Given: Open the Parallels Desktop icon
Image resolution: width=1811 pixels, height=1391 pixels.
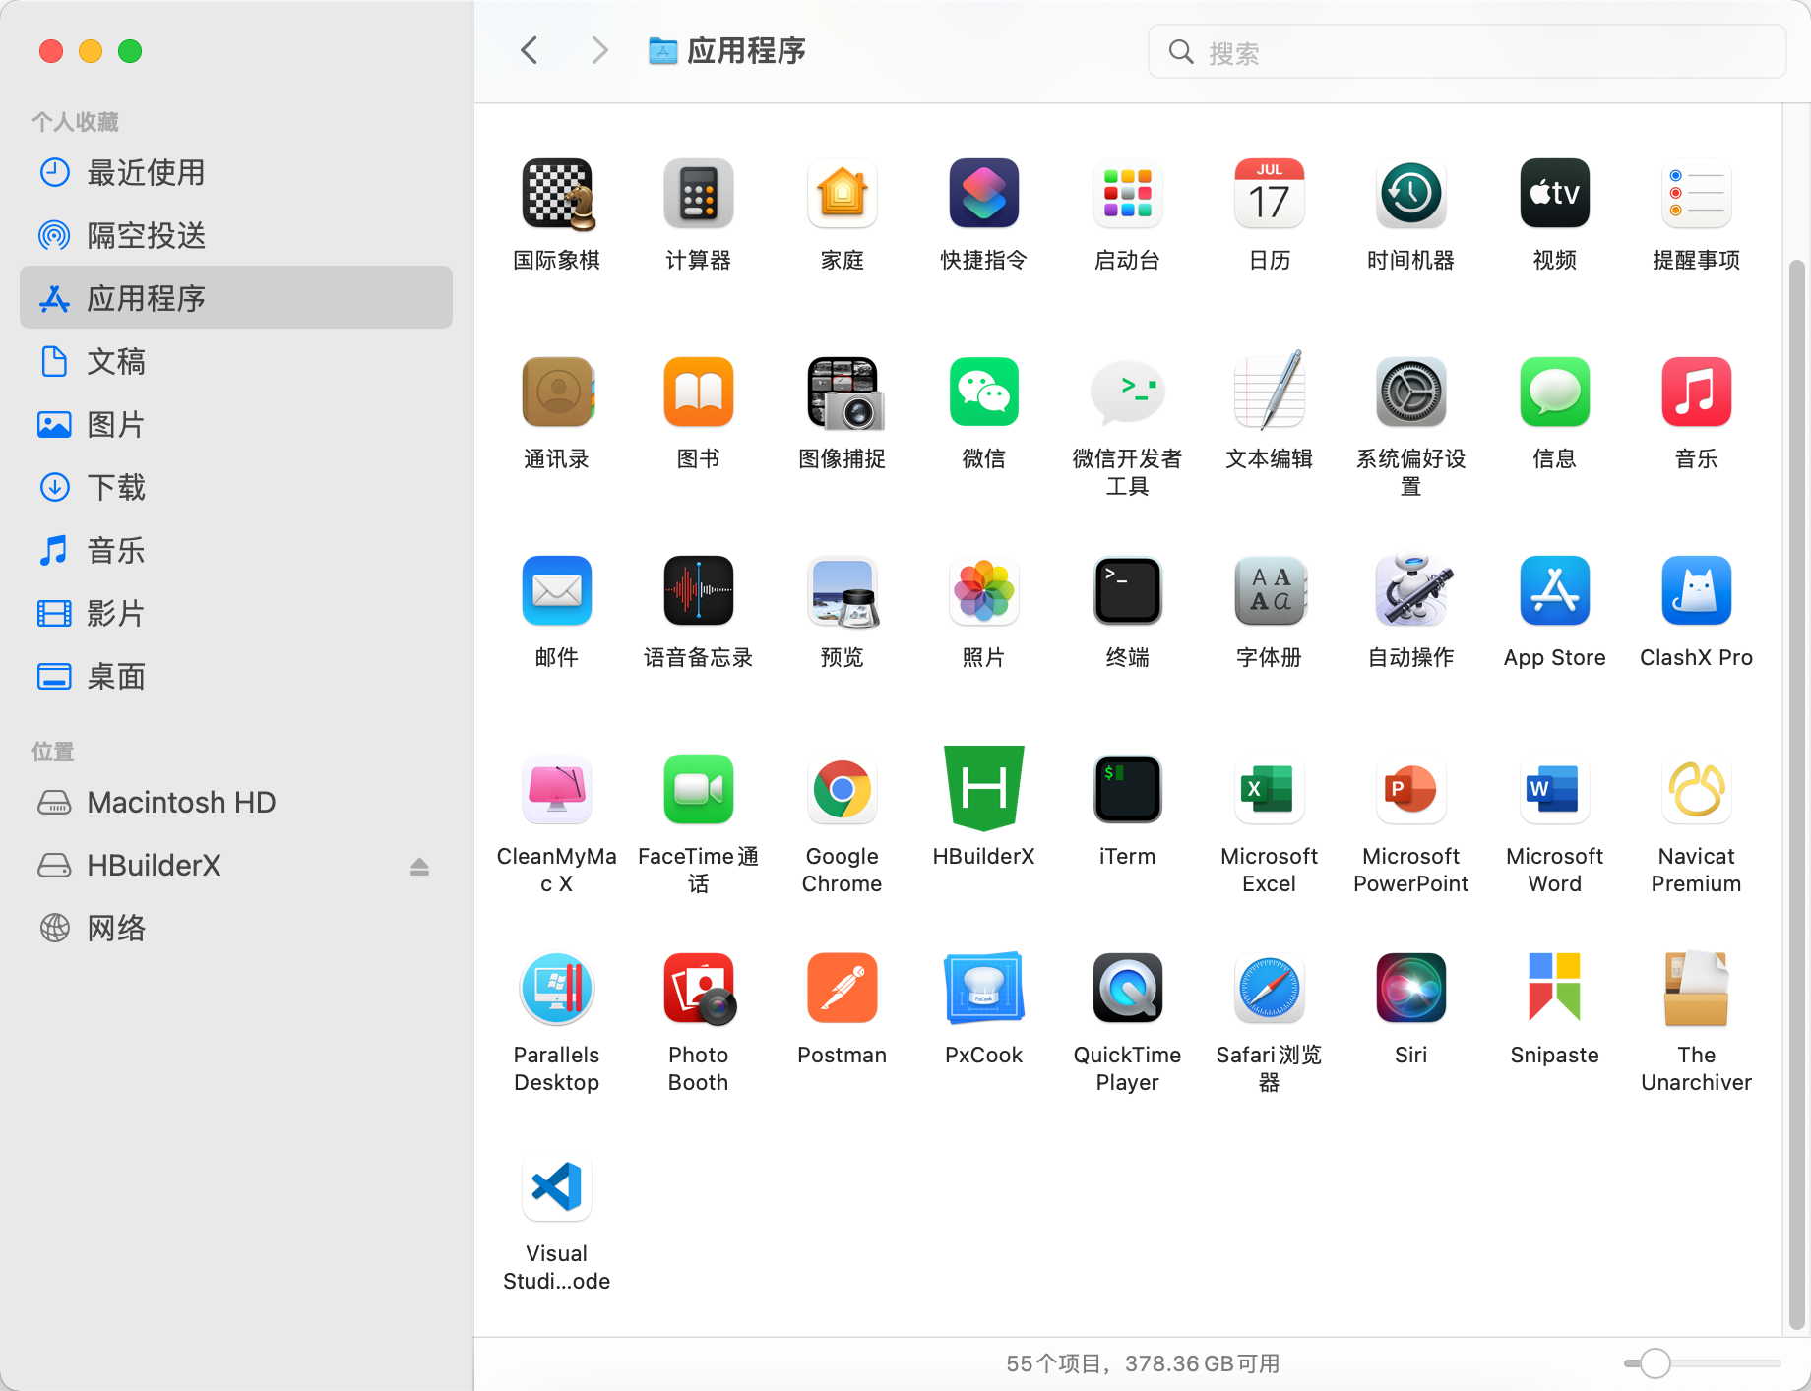Looking at the screenshot, I should (557, 989).
